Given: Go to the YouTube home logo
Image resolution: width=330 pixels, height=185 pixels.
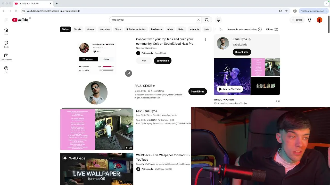Looking at the screenshot, I should click(20, 20).
